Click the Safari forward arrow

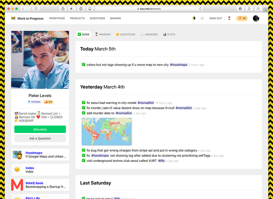pyautogui.click(x=28, y=9)
